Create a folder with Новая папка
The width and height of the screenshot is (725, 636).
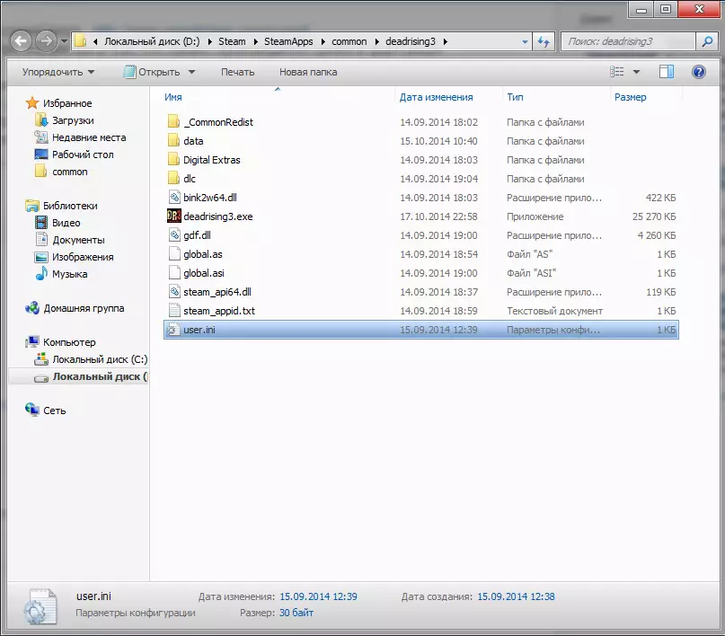pos(308,72)
